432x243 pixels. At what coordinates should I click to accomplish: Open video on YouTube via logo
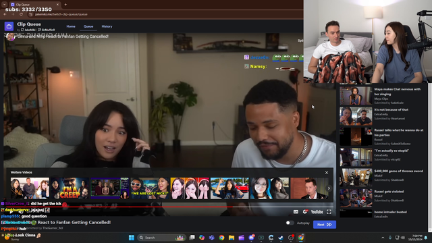[317, 212]
